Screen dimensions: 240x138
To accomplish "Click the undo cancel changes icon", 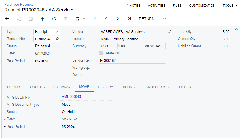I will (x=54, y=19).
